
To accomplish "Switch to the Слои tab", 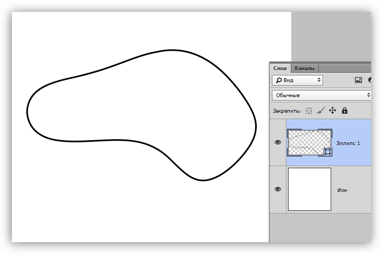I will tap(280, 68).
